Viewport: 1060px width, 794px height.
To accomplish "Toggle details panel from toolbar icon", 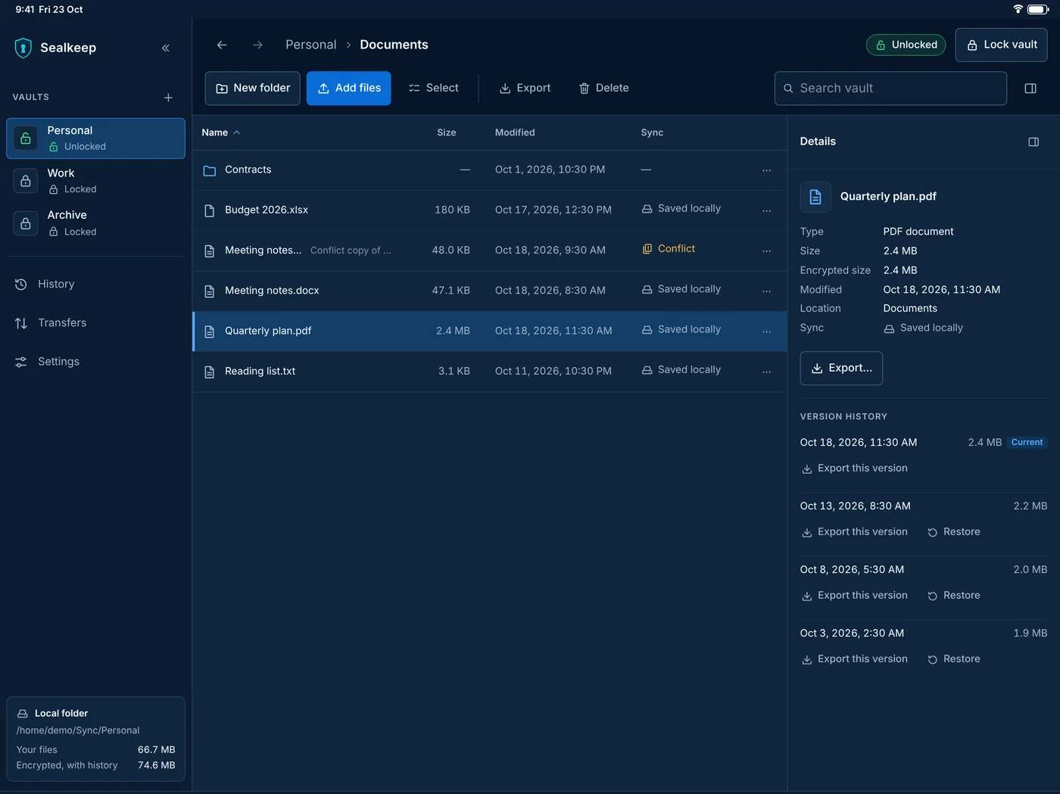I will pyautogui.click(x=1030, y=89).
